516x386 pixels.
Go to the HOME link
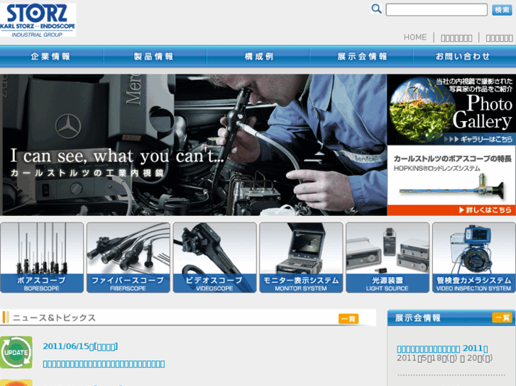tap(415, 38)
